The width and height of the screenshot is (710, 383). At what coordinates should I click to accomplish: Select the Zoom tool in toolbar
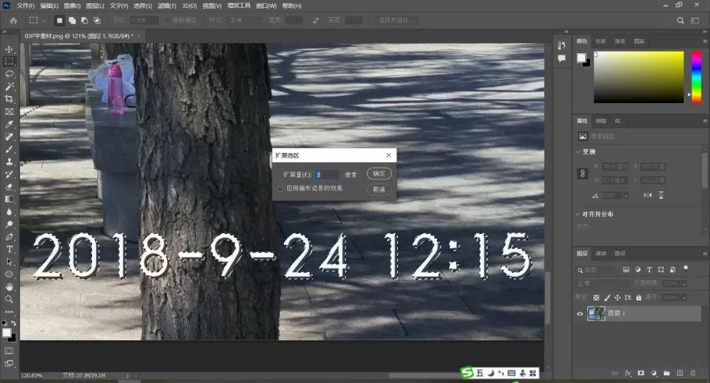click(9, 299)
